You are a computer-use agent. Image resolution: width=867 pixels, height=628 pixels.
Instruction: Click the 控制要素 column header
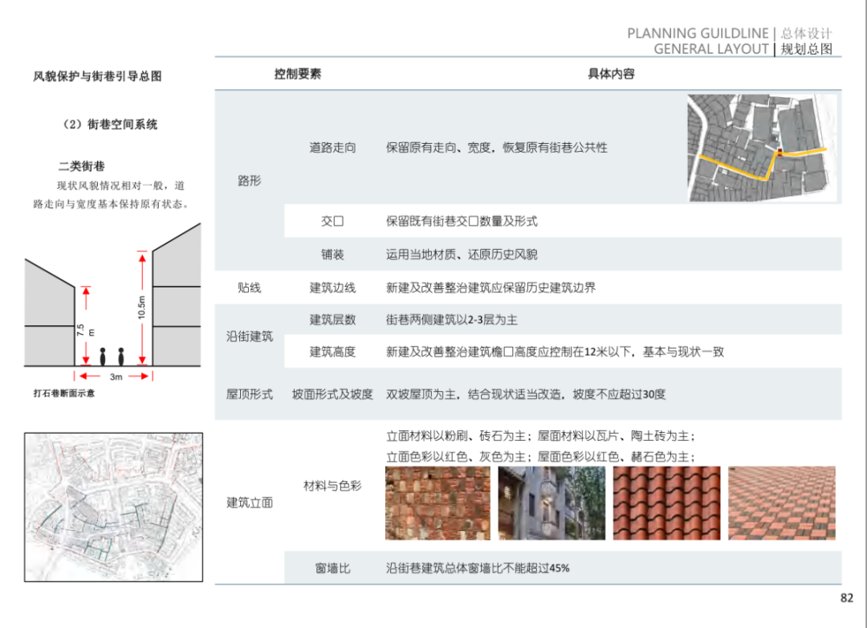(x=298, y=74)
